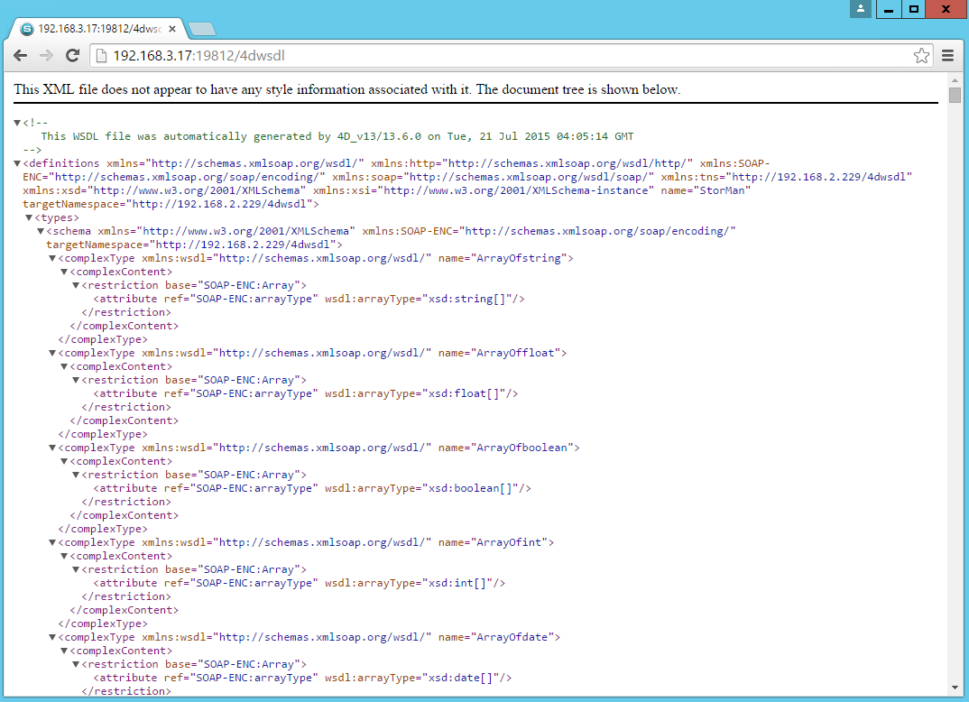
Task: Open a new browser tab
Action: coord(202,28)
